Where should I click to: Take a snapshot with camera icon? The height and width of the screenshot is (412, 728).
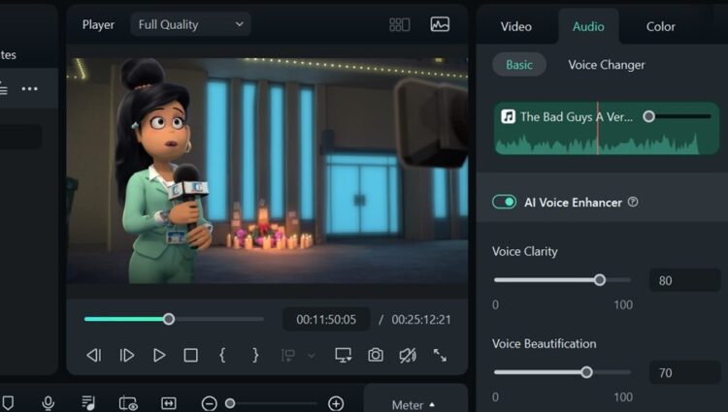click(376, 356)
